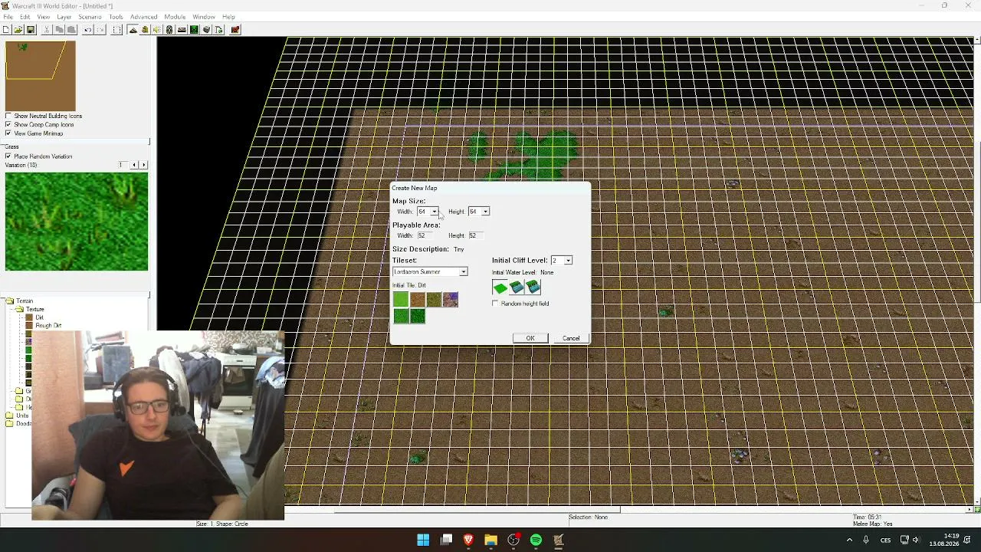Open the AI Editor toolbar icon
The image size is (981, 552).
tap(194, 30)
